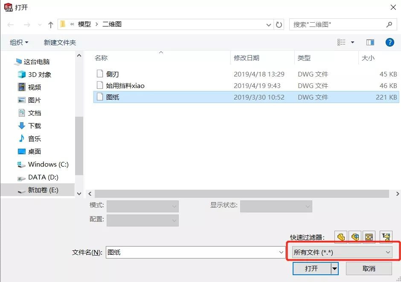The image size is (401, 282).
Task: Toggle the preview pane icon
Action: tap(371, 42)
